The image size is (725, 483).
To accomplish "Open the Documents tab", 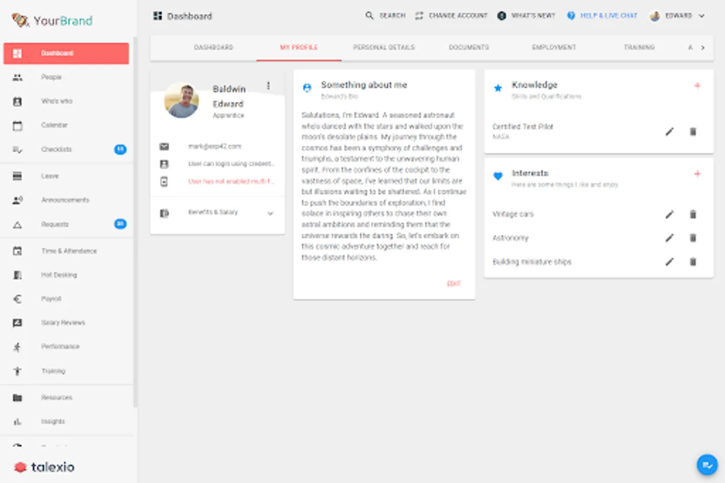I will point(468,47).
